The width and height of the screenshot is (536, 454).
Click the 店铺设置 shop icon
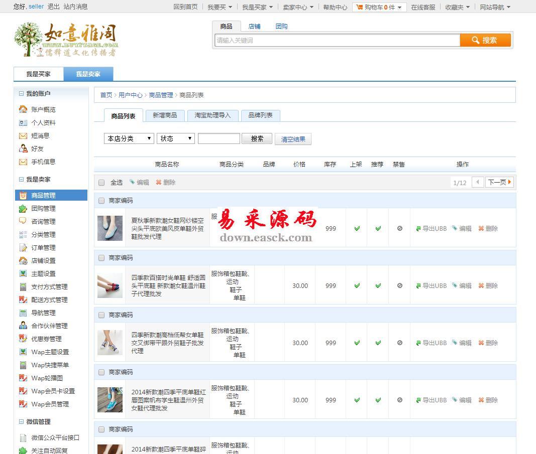[x=23, y=261]
